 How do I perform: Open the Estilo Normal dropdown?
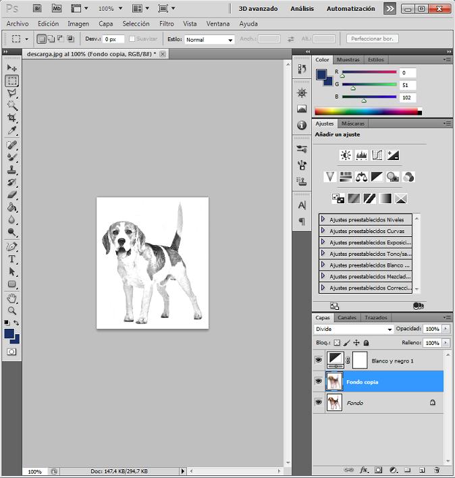(x=210, y=40)
